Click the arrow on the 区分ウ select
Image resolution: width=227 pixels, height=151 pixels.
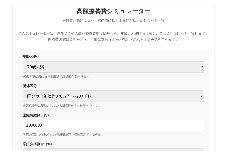point(202,96)
